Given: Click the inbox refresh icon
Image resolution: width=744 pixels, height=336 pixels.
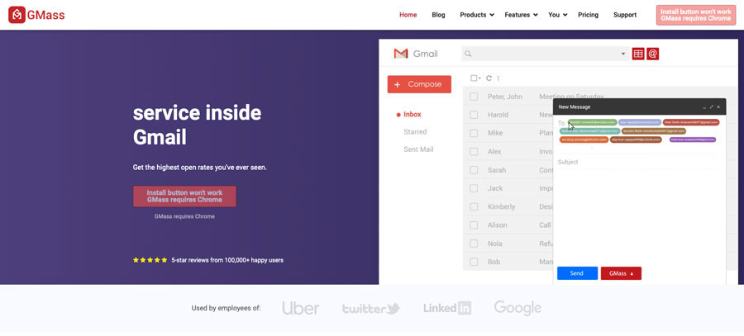Looking at the screenshot, I should [489, 78].
